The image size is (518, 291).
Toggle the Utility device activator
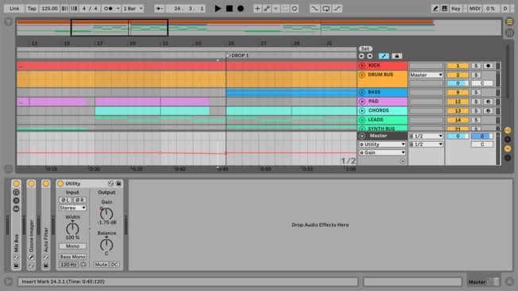60,184
